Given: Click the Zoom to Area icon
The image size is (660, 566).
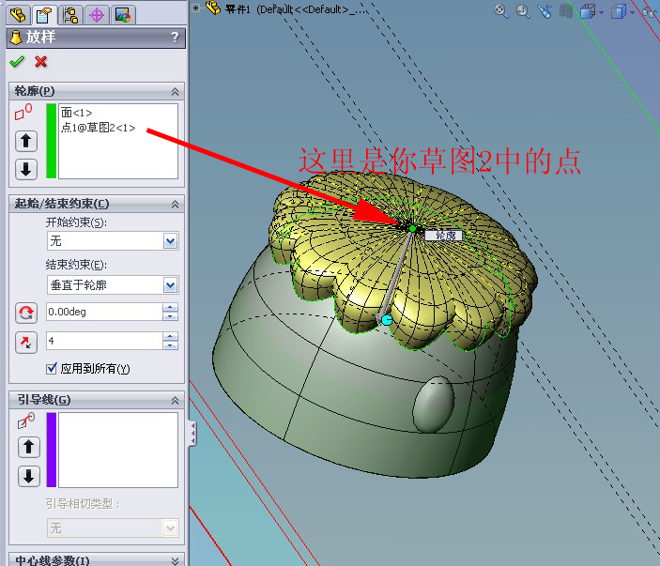Looking at the screenshot, I should pos(523,11).
